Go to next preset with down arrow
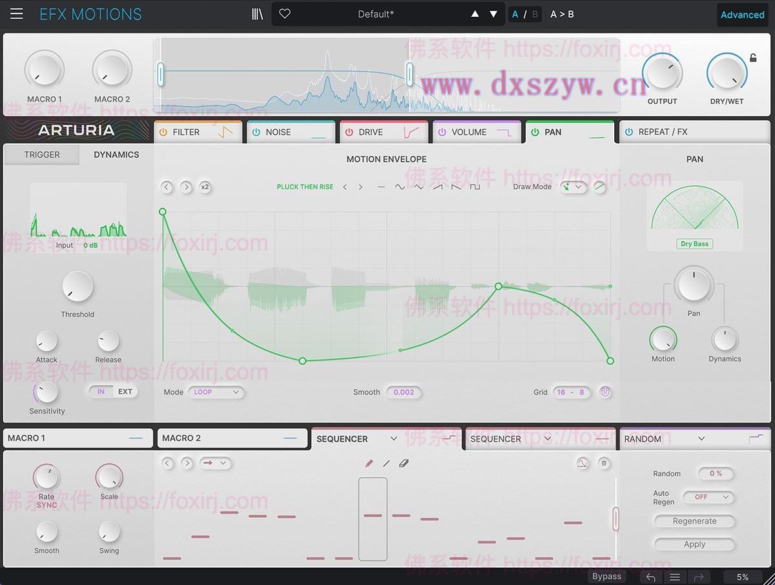The height and width of the screenshot is (585, 775). tap(493, 14)
